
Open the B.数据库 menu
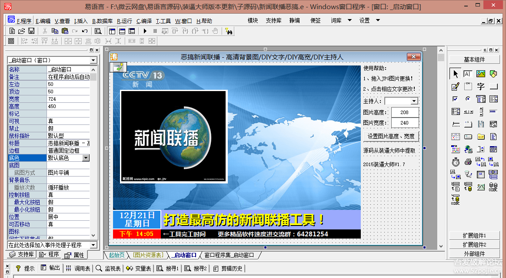click(102, 21)
